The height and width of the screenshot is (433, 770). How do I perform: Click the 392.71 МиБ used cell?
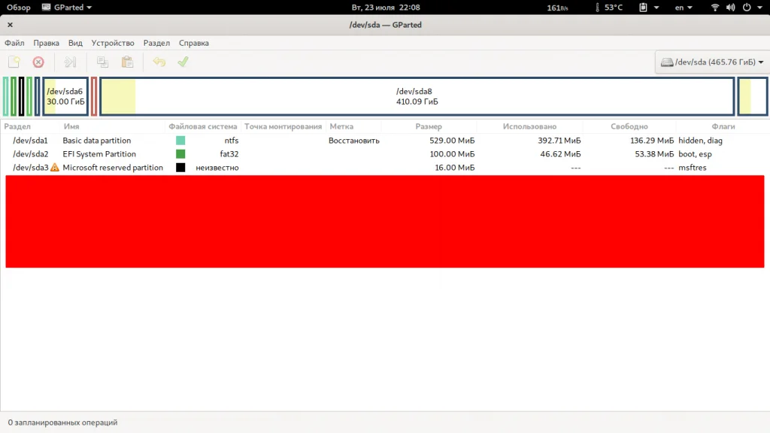[559, 141]
